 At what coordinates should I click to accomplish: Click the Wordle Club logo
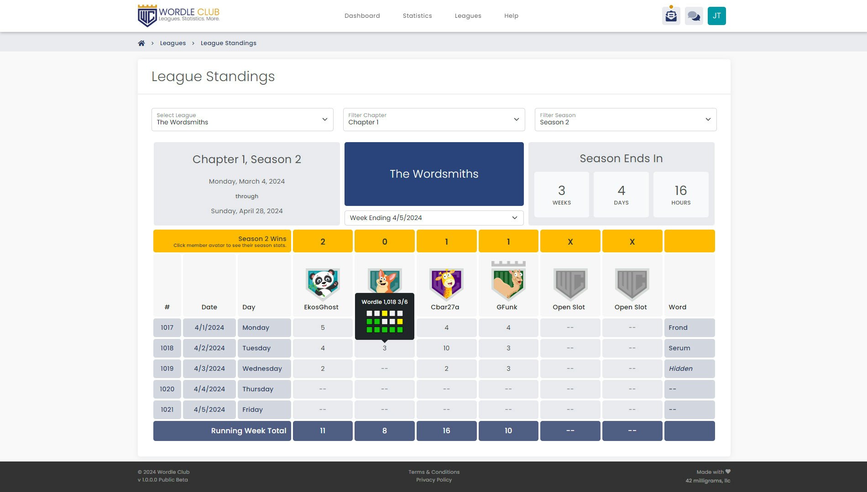tap(178, 16)
